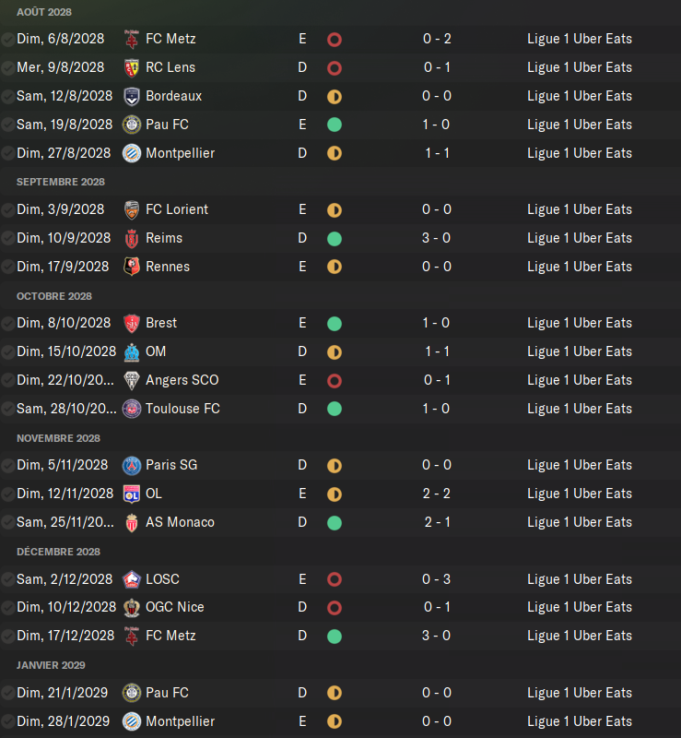This screenshot has width=681, height=738.
Task: Open the Rennes team link
Action: point(168,267)
